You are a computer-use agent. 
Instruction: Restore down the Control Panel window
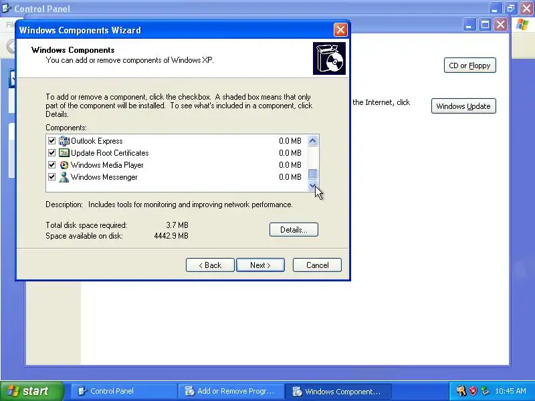(511, 8)
